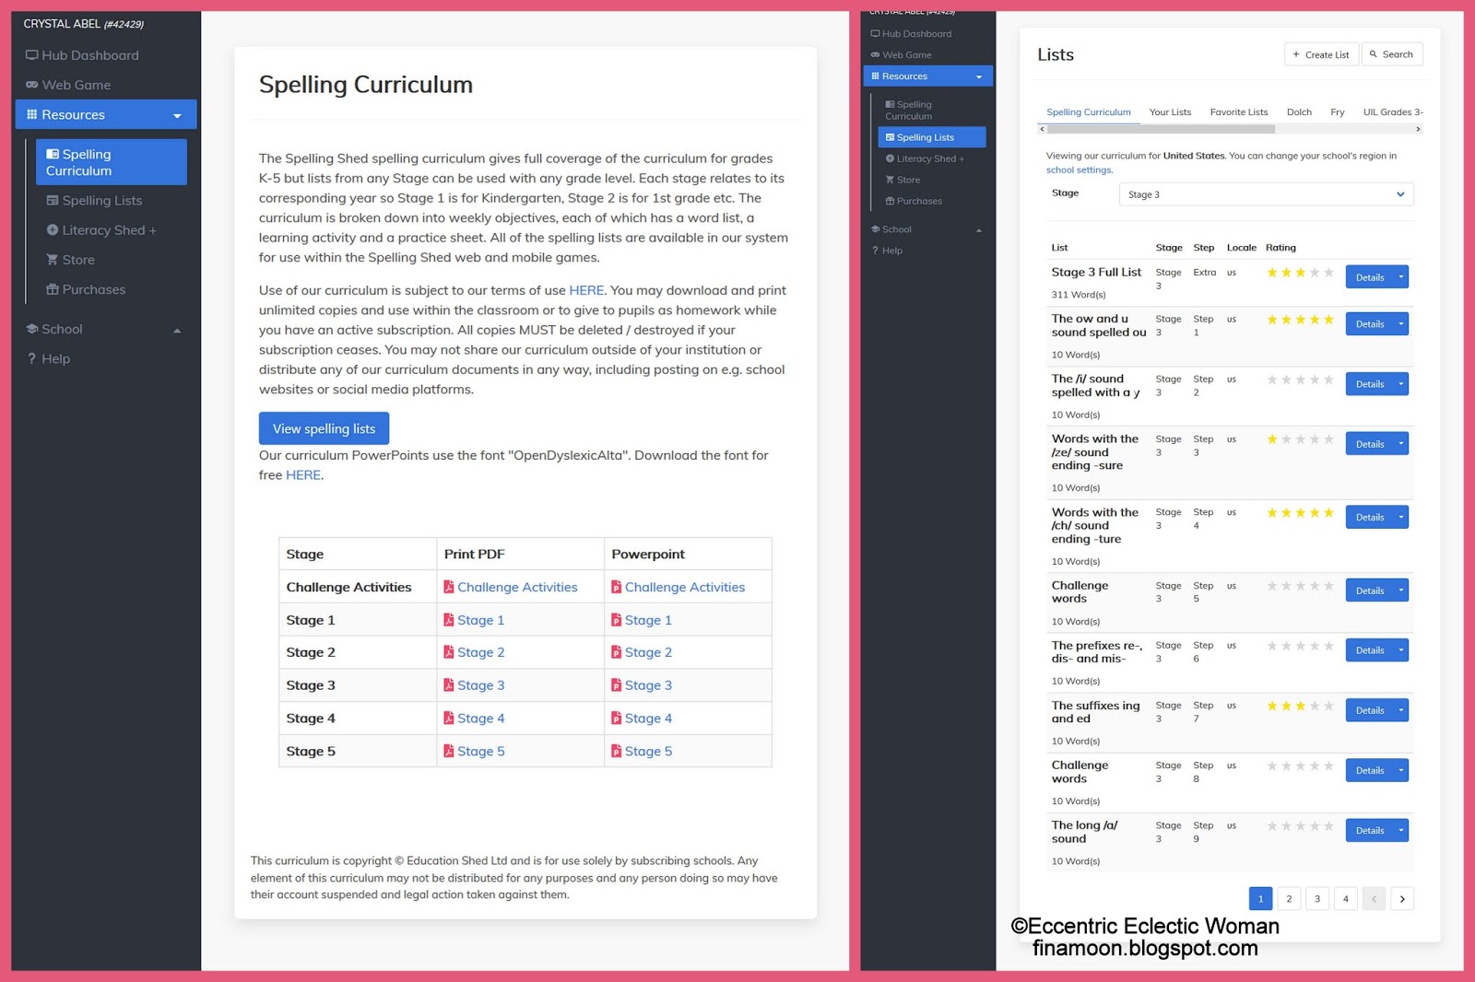Open the Stage 2 Print PDF link
This screenshot has width=1475, height=982.
click(x=480, y=652)
